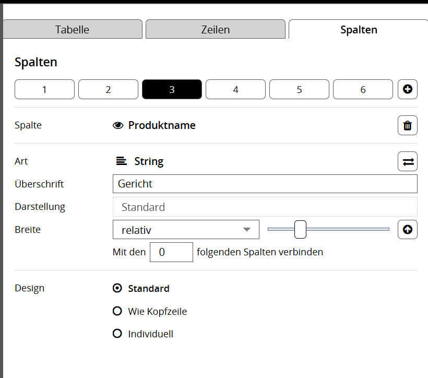Toggle visibility eye icon for Produktname

click(118, 125)
